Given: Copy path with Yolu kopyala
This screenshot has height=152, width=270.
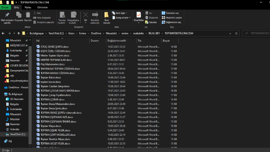Looking at the screenshot, I should coord(42,18).
